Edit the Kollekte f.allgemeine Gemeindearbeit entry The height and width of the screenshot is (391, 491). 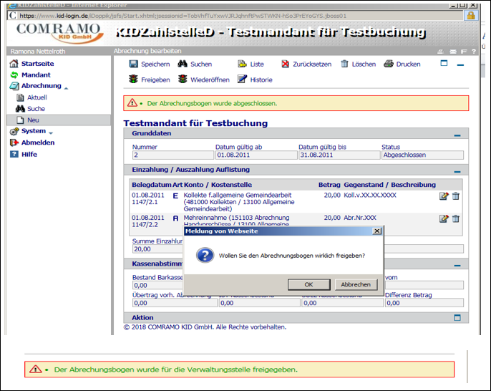(x=444, y=195)
